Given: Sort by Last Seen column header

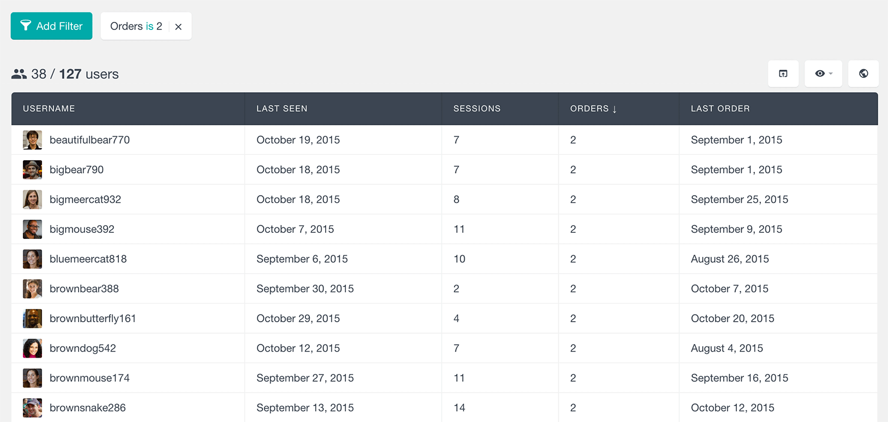Looking at the screenshot, I should click(282, 108).
